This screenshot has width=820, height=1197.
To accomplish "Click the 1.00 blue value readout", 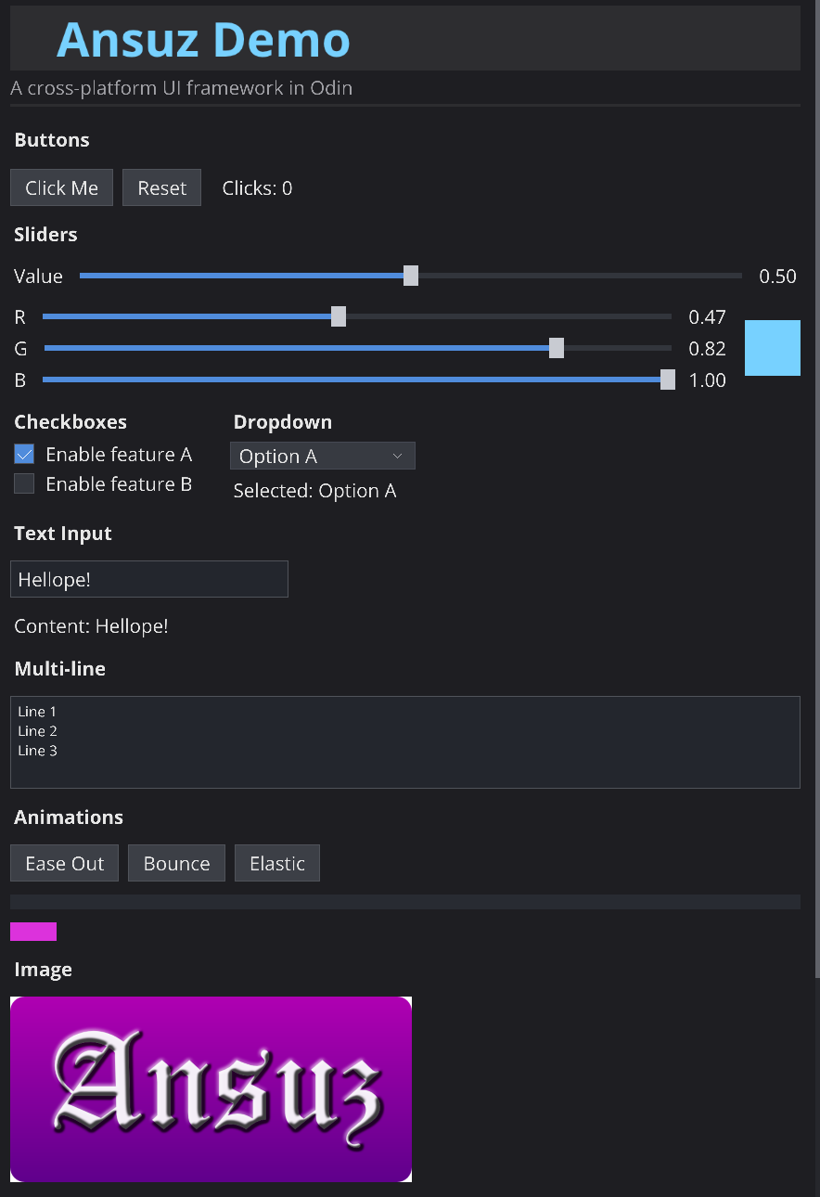I will point(707,380).
